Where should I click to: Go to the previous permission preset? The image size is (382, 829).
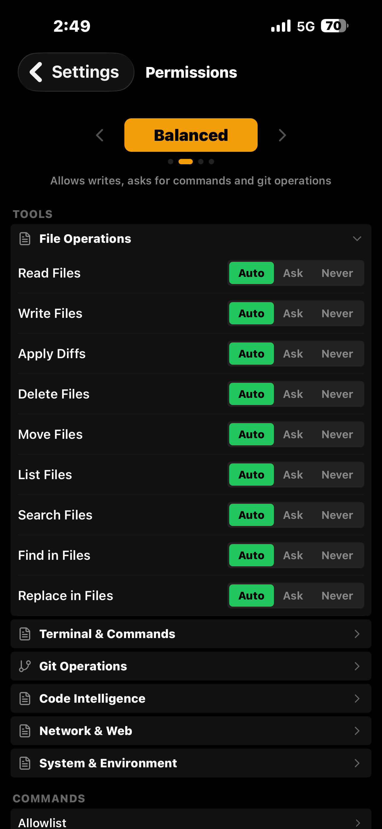pos(100,135)
